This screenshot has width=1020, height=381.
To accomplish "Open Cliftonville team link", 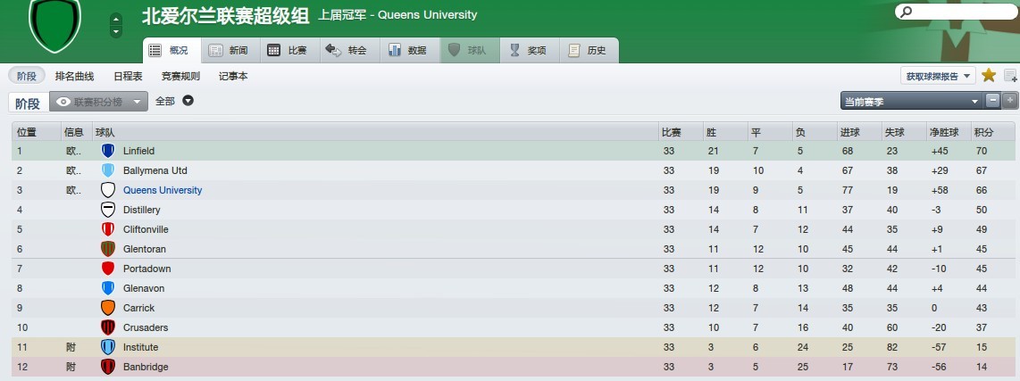I will pyautogui.click(x=146, y=228).
